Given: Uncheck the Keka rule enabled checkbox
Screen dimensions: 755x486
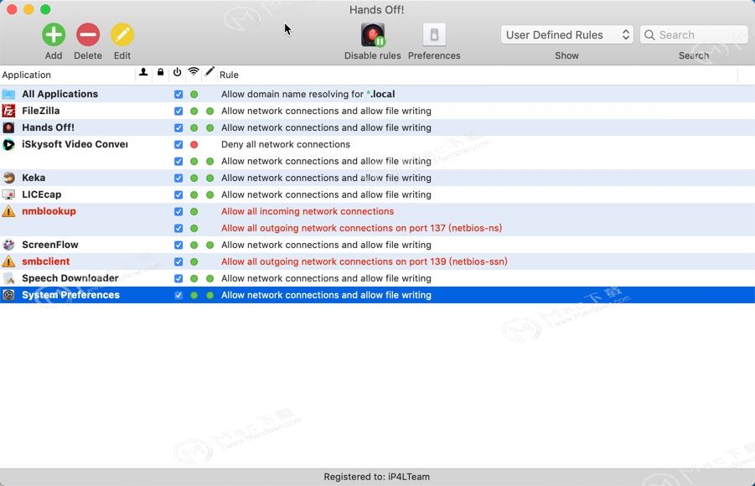Looking at the screenshot, I should 178,178.
